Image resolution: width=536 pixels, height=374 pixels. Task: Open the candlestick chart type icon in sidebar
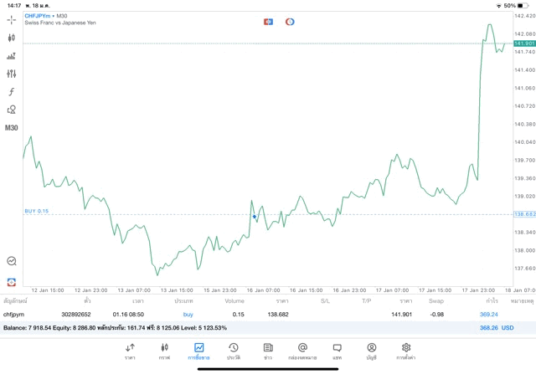[11, 38]
